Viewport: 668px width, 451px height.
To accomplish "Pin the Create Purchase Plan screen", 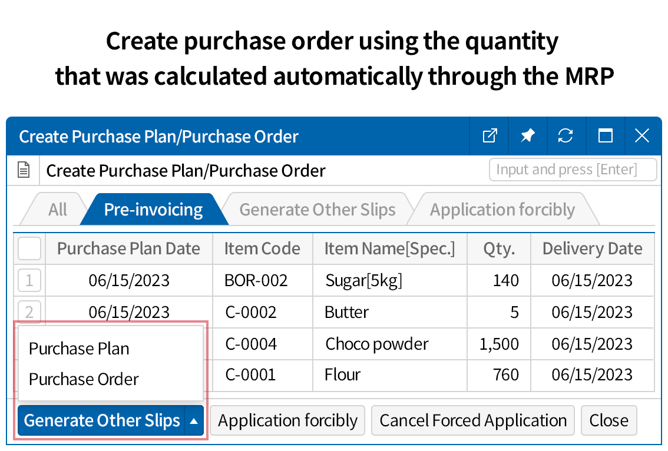I will pos(527,135).
